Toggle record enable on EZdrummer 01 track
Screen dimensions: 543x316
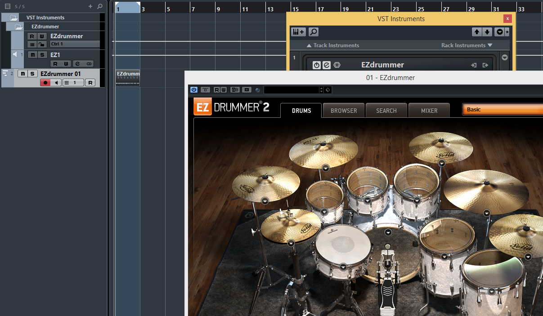45,83
